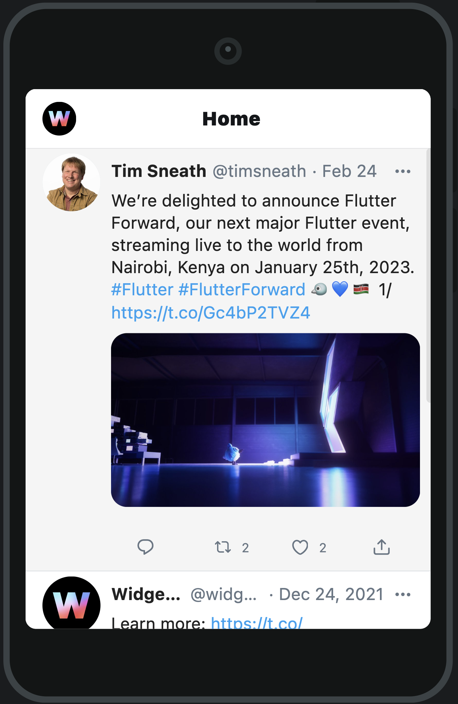Open the Learn more t.co link
Image resolution: width=458 pixels, height=704 pixels.
point(257,623)
